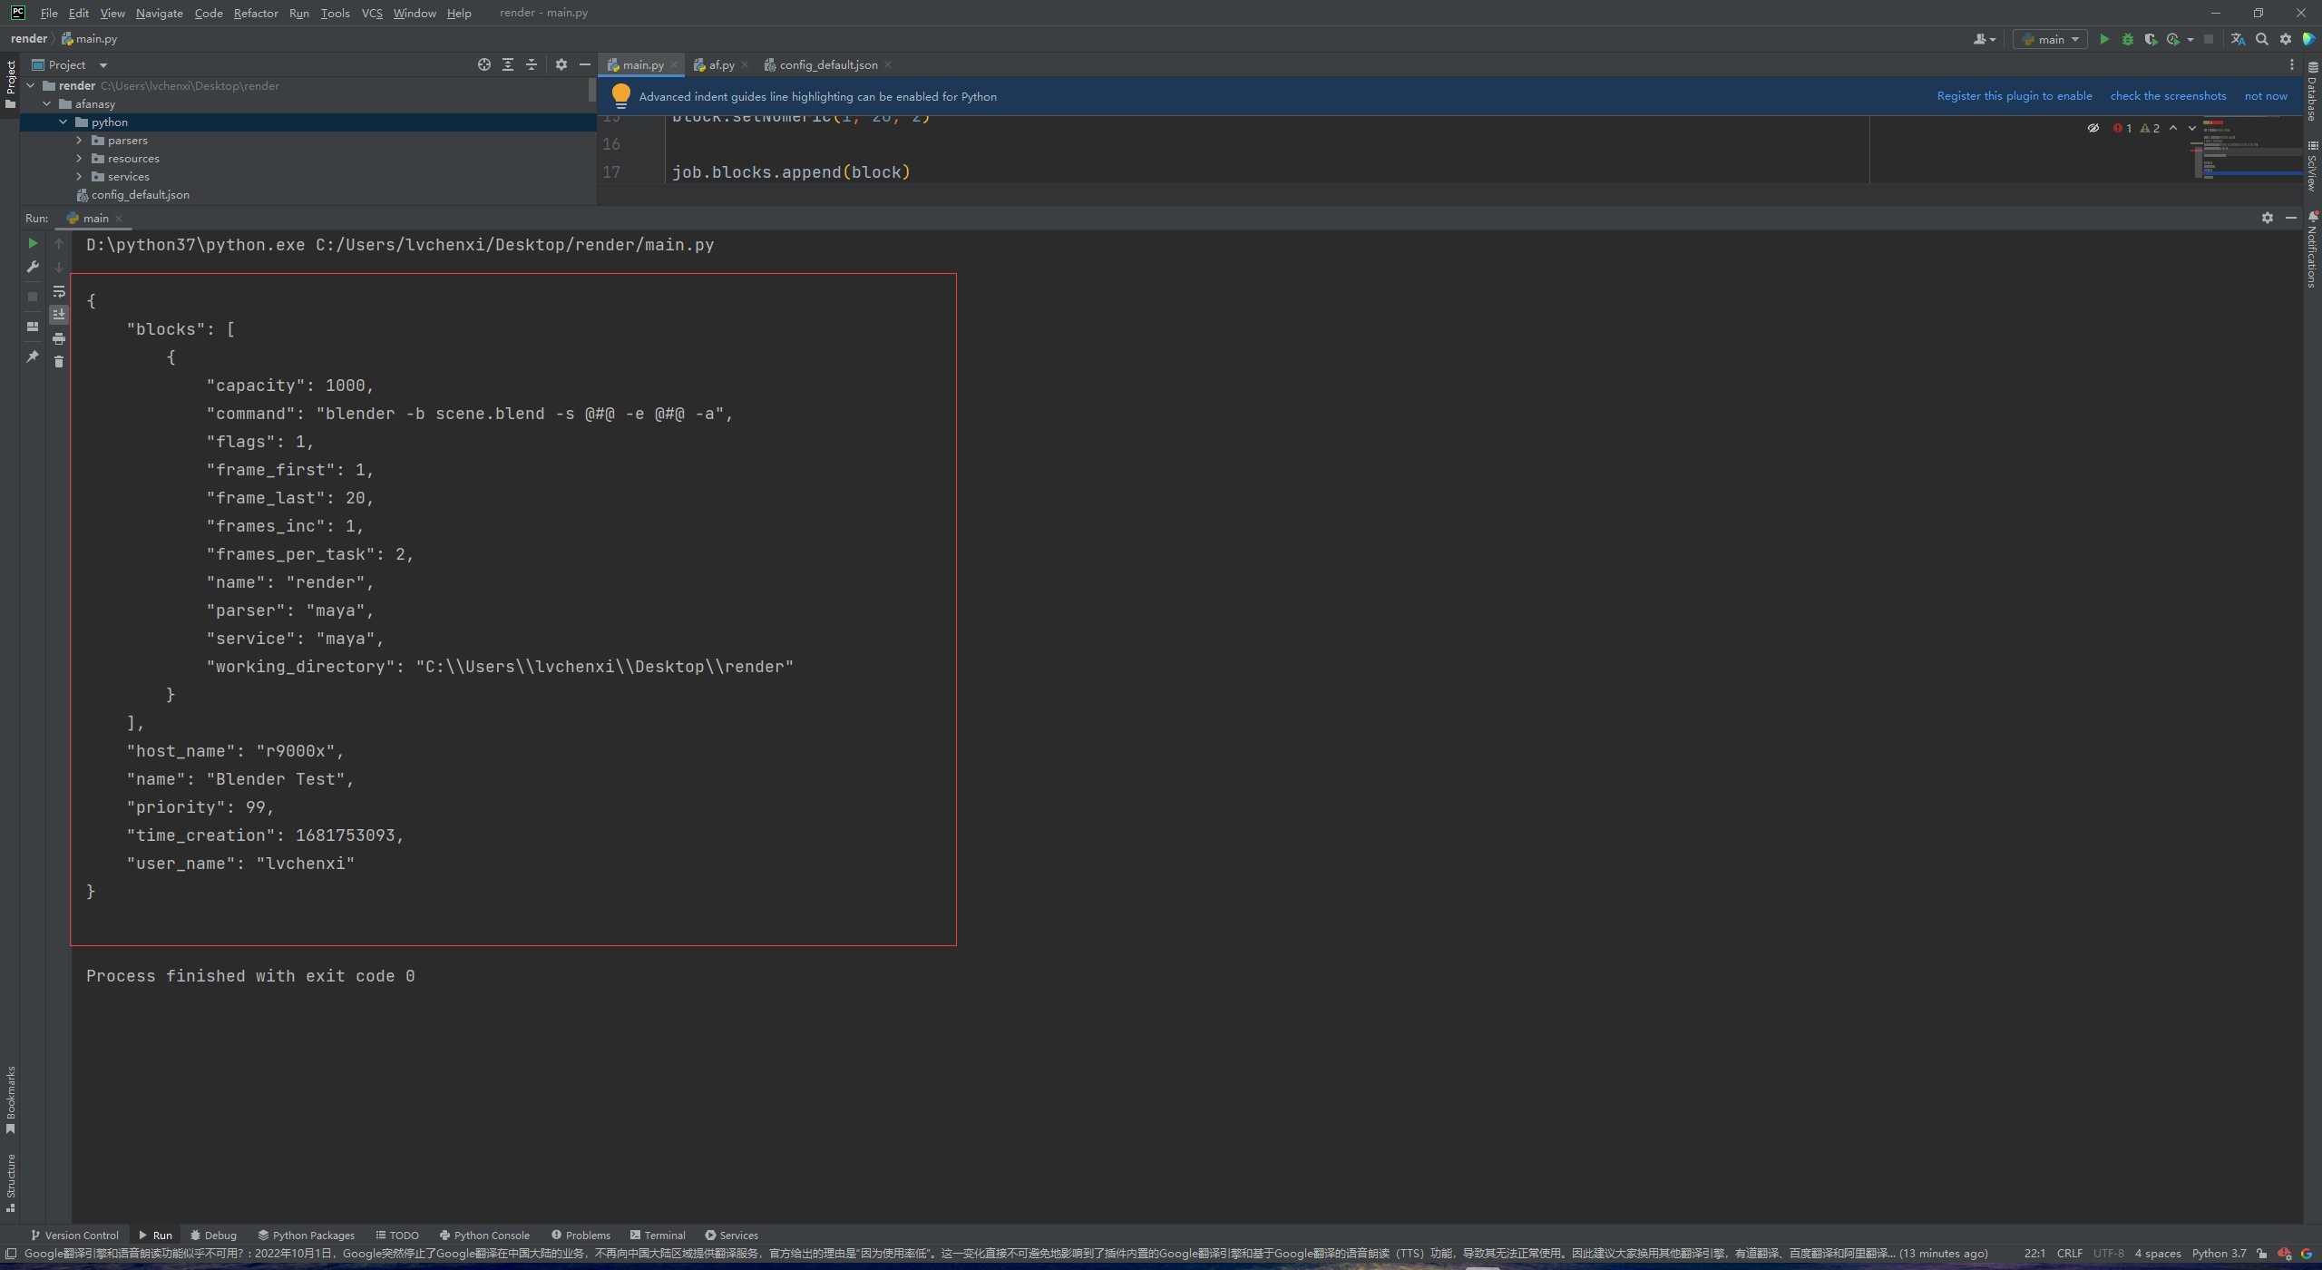Screen dimensions: 2322x1270
Task: Select opened file locator target icon
Action: 484,64
